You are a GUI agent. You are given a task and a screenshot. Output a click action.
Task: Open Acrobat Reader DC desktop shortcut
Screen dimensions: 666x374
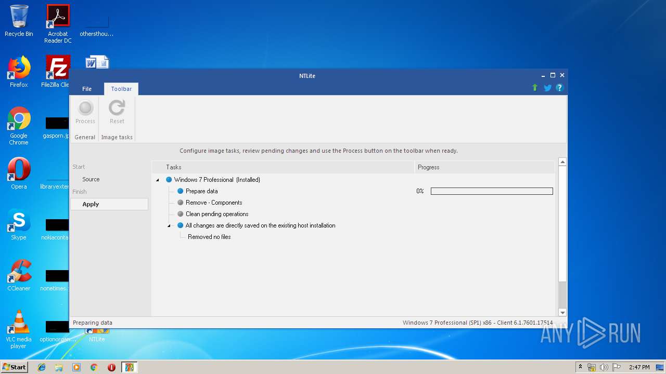(x=58, y=24)
